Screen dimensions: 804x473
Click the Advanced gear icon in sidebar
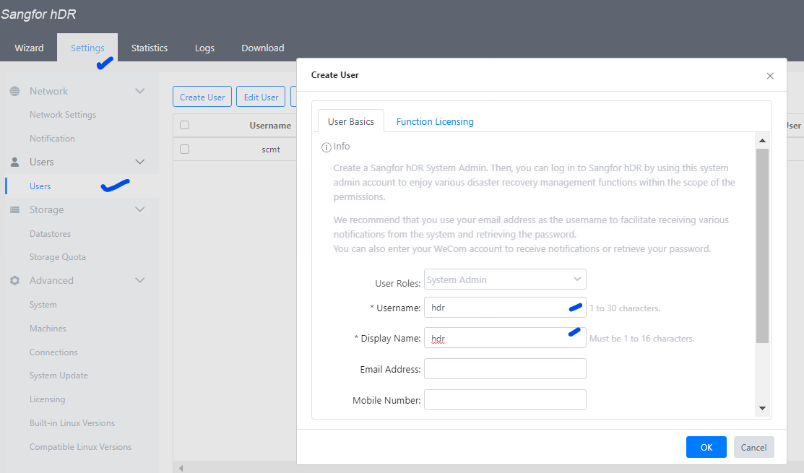coord(16,280)
